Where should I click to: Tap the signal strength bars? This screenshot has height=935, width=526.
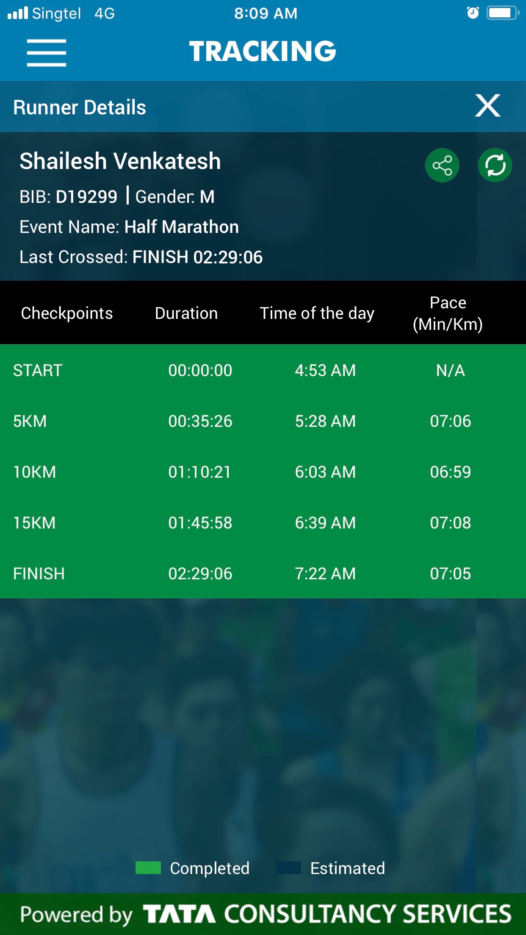18,13
